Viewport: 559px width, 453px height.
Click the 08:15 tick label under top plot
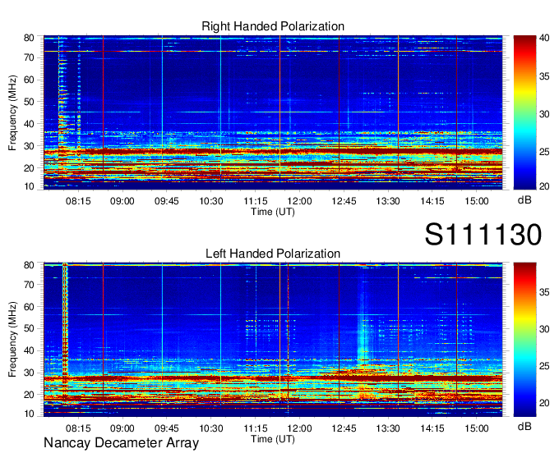(x=78, y=201)
